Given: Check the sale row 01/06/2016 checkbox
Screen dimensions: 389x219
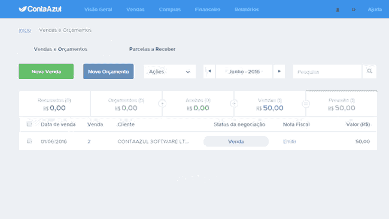Looking at the screenshot, I should pos(29,141).
